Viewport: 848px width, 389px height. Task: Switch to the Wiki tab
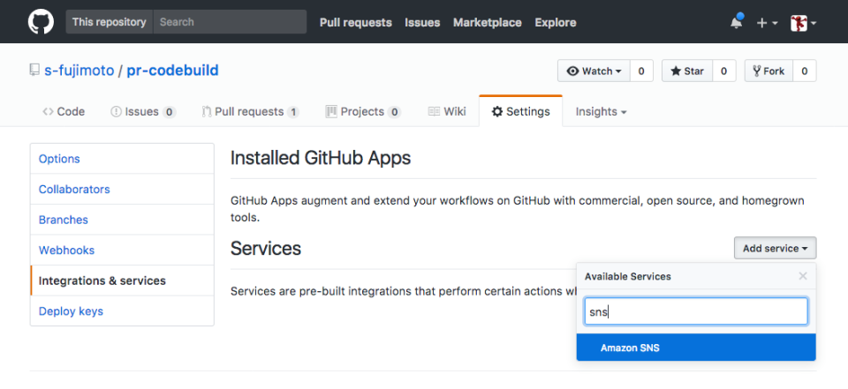(x=447, y=111)
